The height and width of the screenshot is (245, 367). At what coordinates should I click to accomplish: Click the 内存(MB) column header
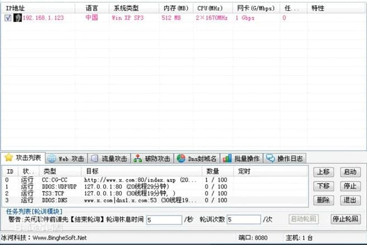[x=176, y=8]
